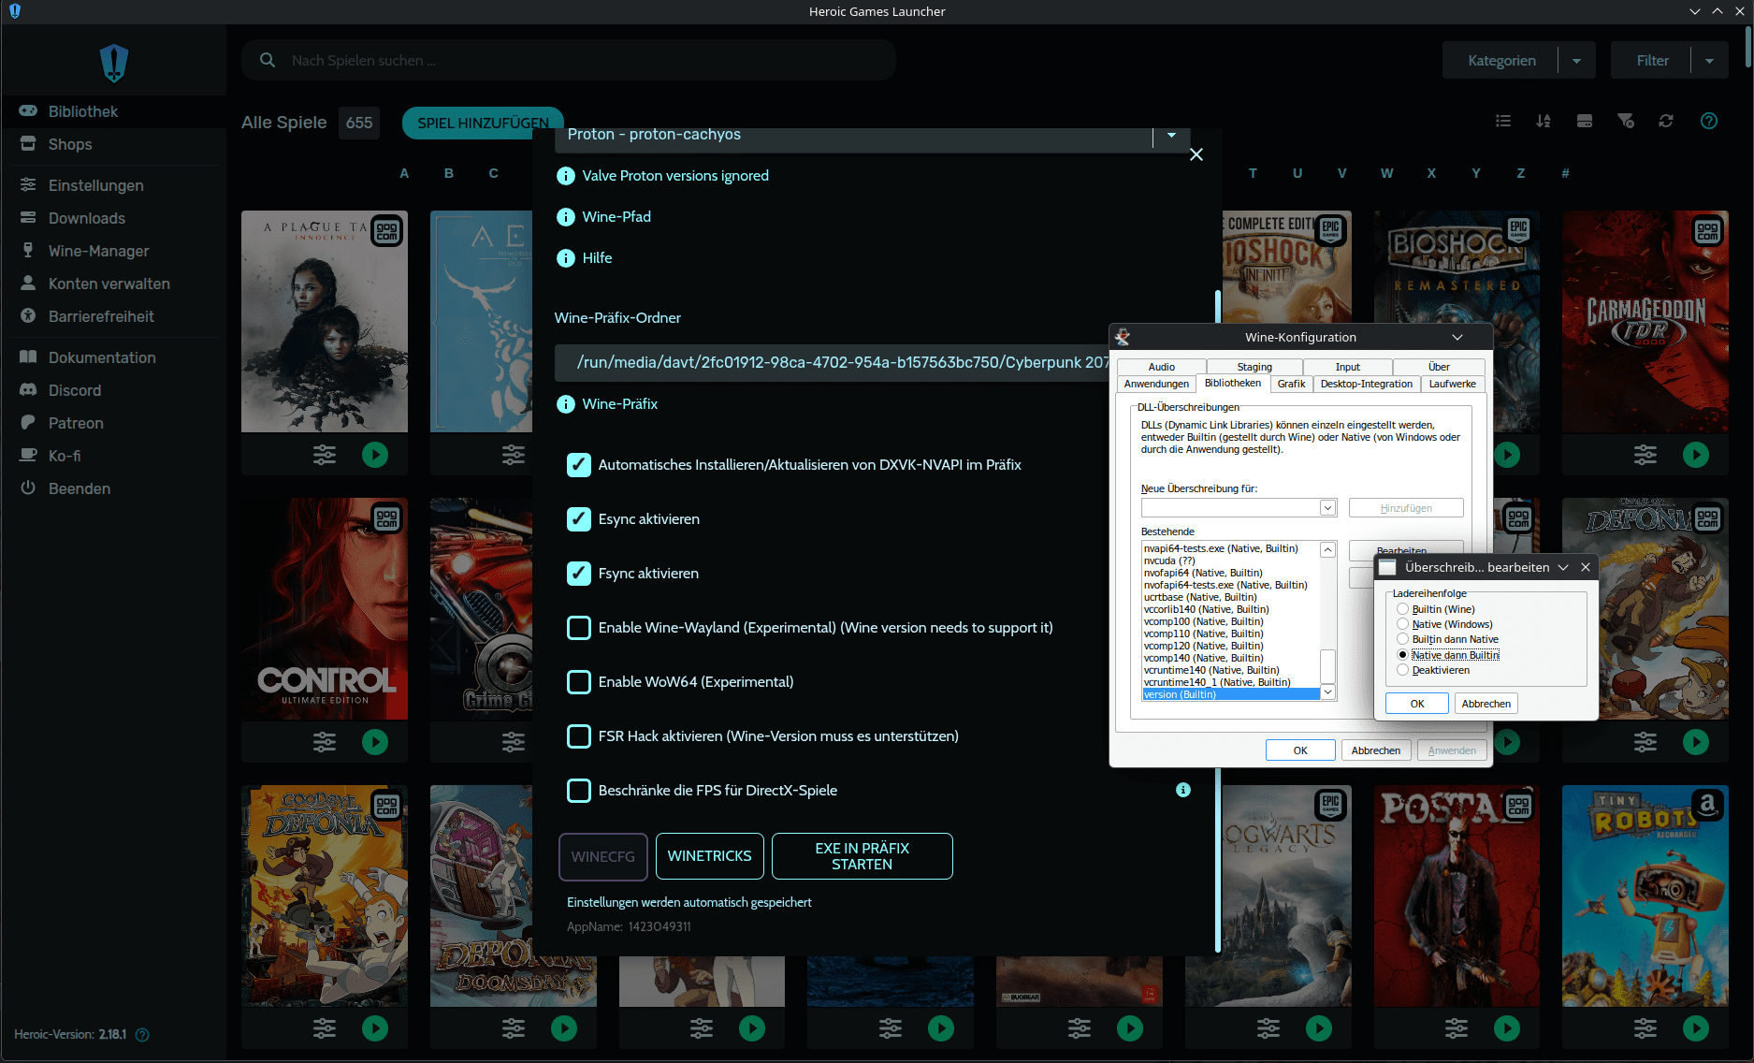Click EXE IN PRÄFIX STARTEN button
The height and width of the screenshot is (1063, 1754).
point(863,856)
